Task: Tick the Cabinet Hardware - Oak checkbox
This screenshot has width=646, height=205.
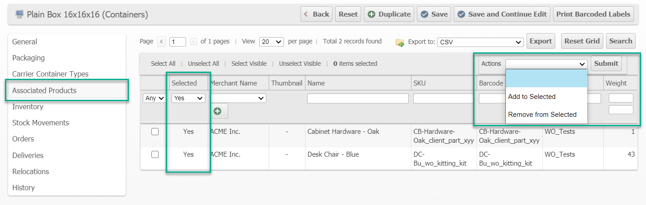Action: (155, 132)
